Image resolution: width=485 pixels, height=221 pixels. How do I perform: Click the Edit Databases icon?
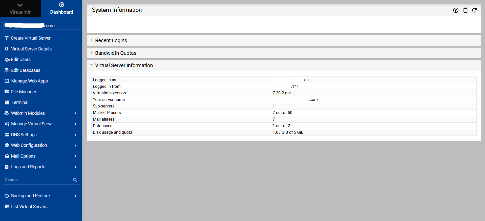pos(7,70)
